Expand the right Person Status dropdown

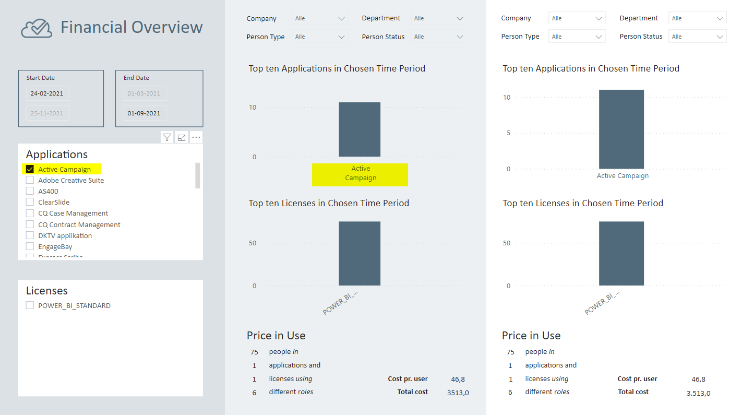point(698,37)
